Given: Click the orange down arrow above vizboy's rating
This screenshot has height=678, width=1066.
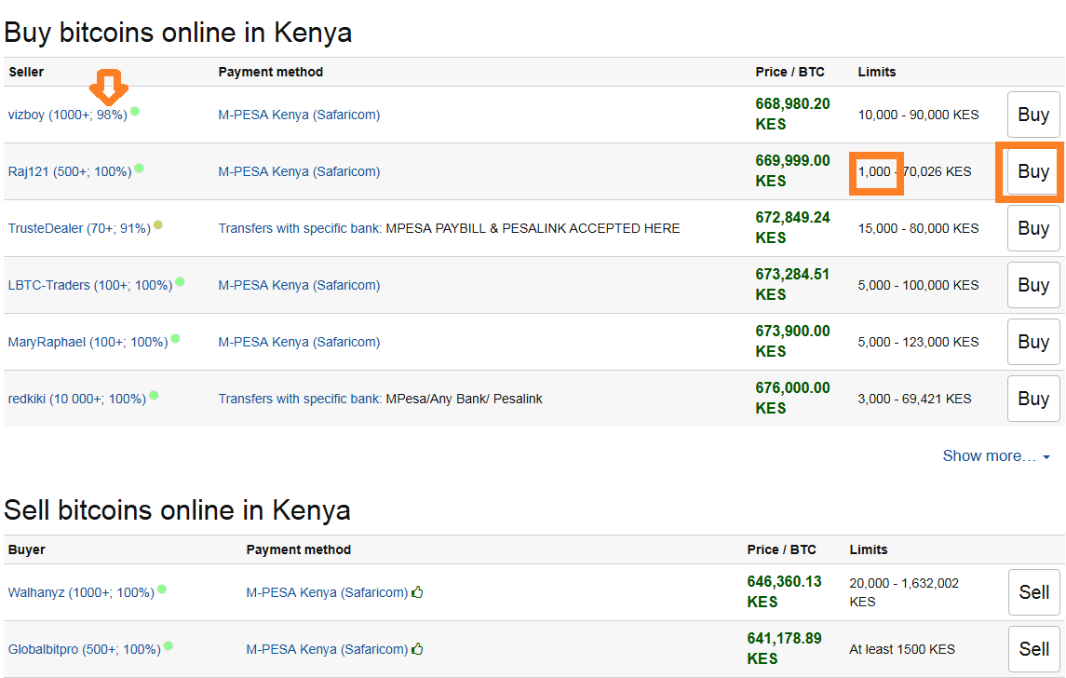Looking at the screenshot, I should [x=109, y=87].
